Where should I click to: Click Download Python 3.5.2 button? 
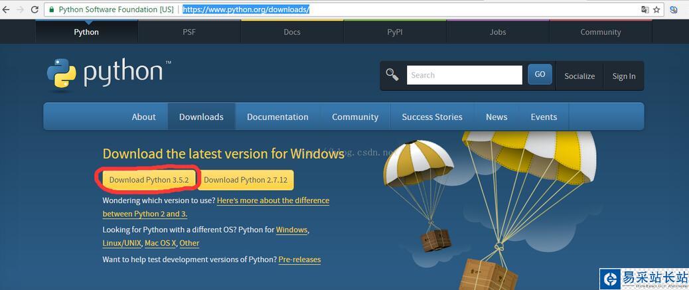pyautogui.click(x=149, y=180)
